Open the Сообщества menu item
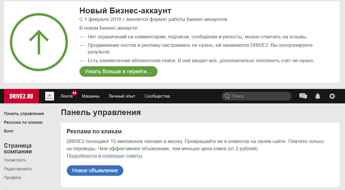Image resolution: width=345 pixels, height=190 pixels. pos(157,96)
